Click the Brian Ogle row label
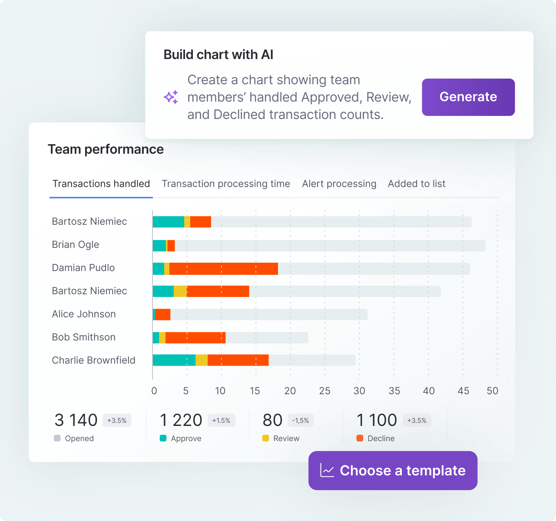Screen dimensions: 556x521 coord(76,245)
